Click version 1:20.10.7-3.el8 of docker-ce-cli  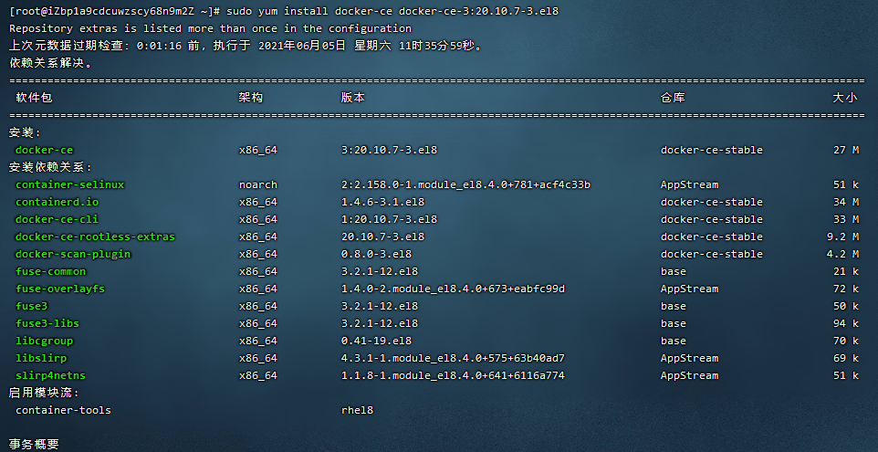coord(389,219)
